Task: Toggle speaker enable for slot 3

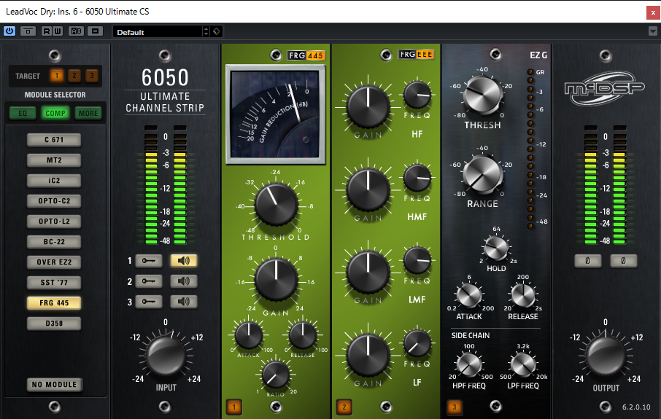Action: point(183,302)
